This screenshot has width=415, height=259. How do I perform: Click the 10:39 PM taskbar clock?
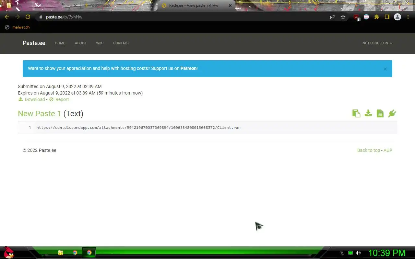coord(387,253)
